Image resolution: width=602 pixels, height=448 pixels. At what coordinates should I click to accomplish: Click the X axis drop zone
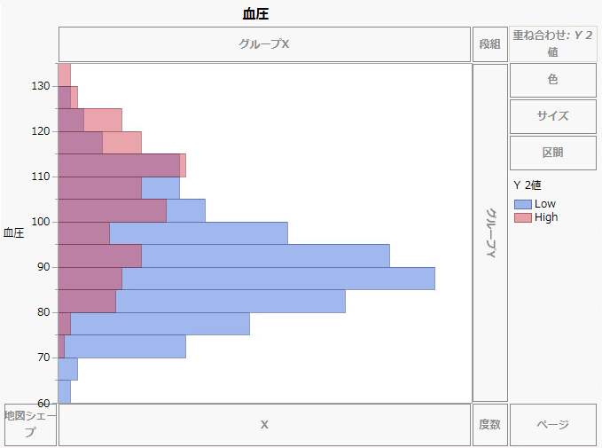pos(264,425)
